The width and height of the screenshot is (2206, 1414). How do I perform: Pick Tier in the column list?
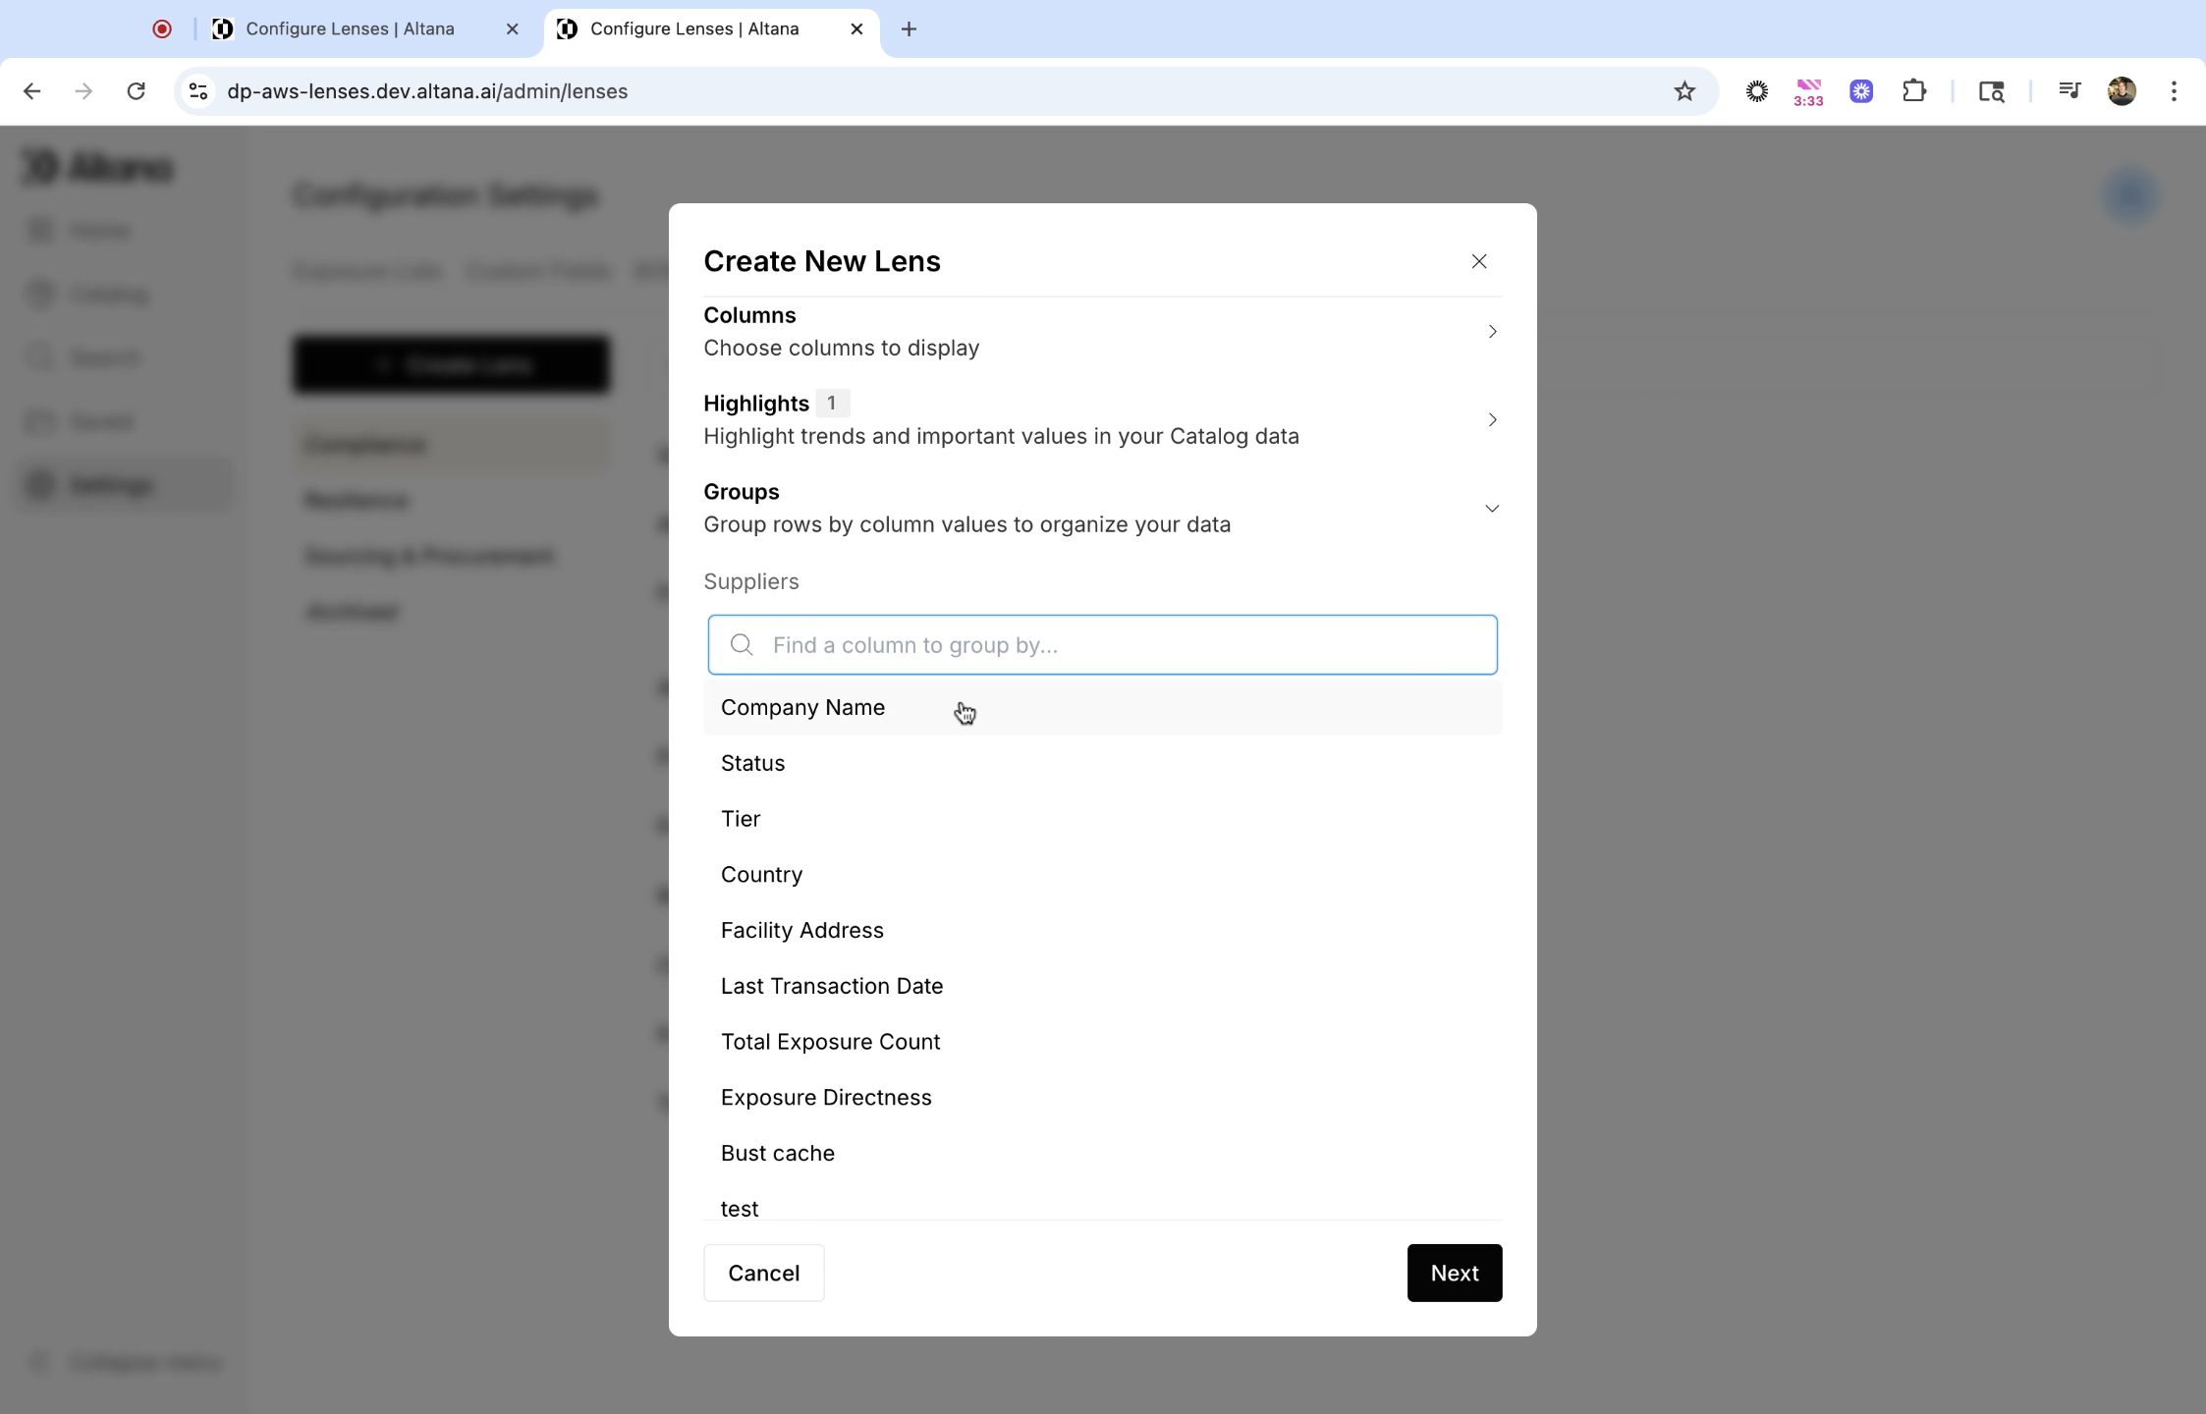click(x=741, y=819)
